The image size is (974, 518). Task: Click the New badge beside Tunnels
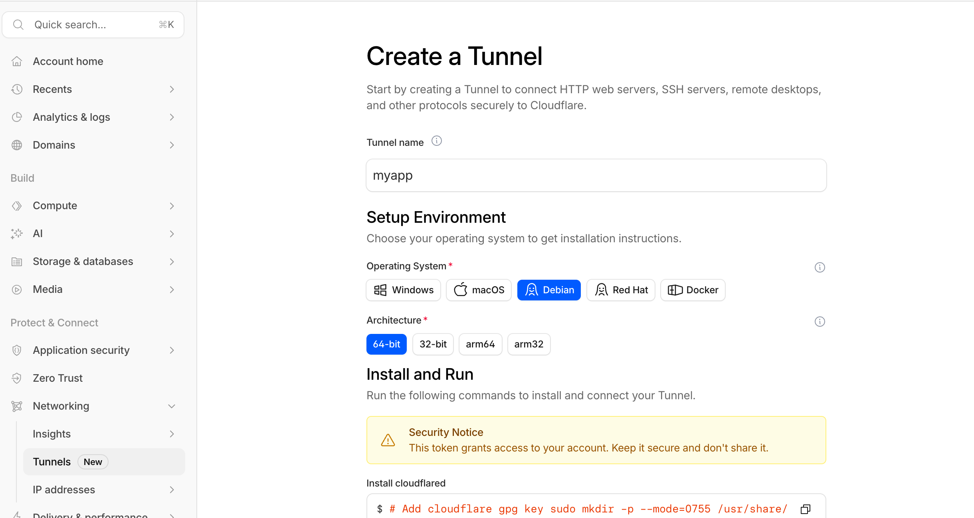[93, 462]
